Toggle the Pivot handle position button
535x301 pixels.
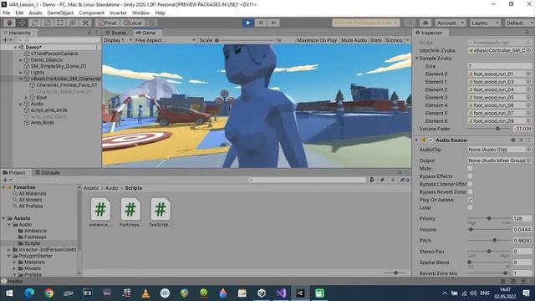107,23
